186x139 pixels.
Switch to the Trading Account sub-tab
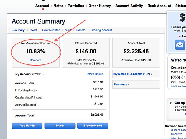coord(102,30)
